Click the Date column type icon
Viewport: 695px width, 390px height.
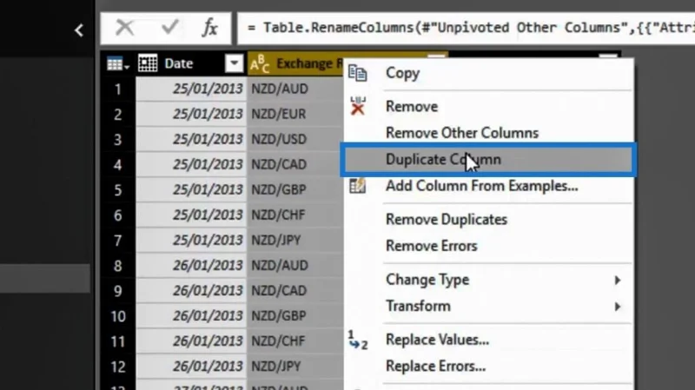point(148,63)
